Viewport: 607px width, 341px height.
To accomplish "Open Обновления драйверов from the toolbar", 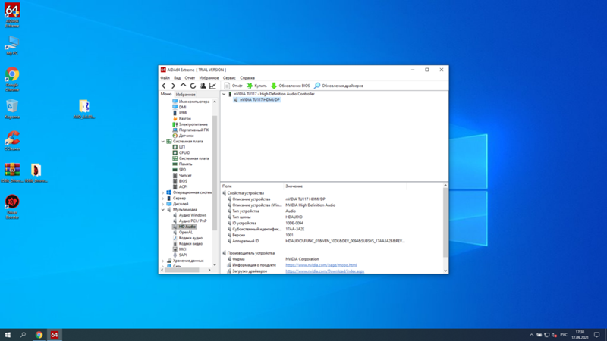I will (338, 86).
